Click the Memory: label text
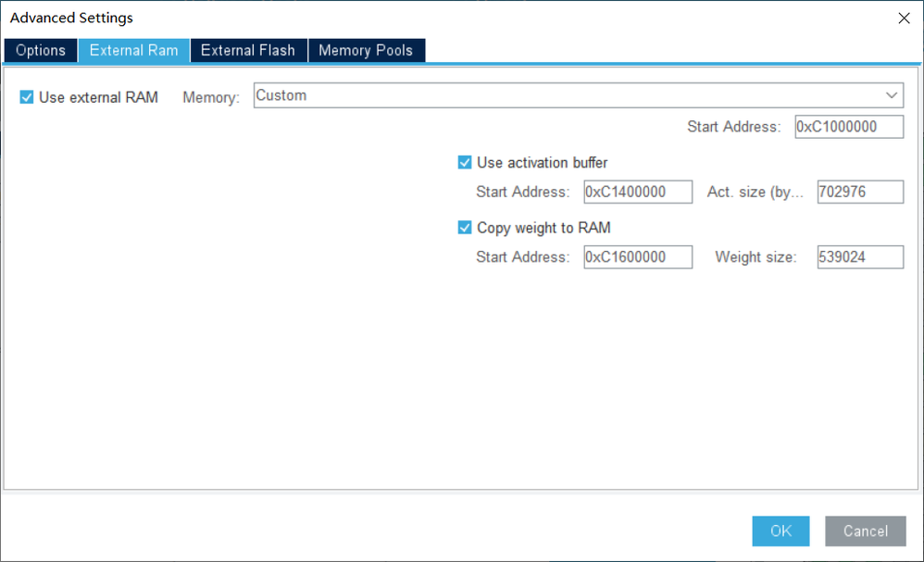The height and width of the screenshot is (562, 924). tap(211, 97)
